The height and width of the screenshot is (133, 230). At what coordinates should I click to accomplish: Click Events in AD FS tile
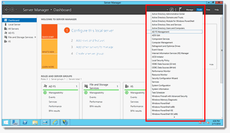[x=52, y=97]
